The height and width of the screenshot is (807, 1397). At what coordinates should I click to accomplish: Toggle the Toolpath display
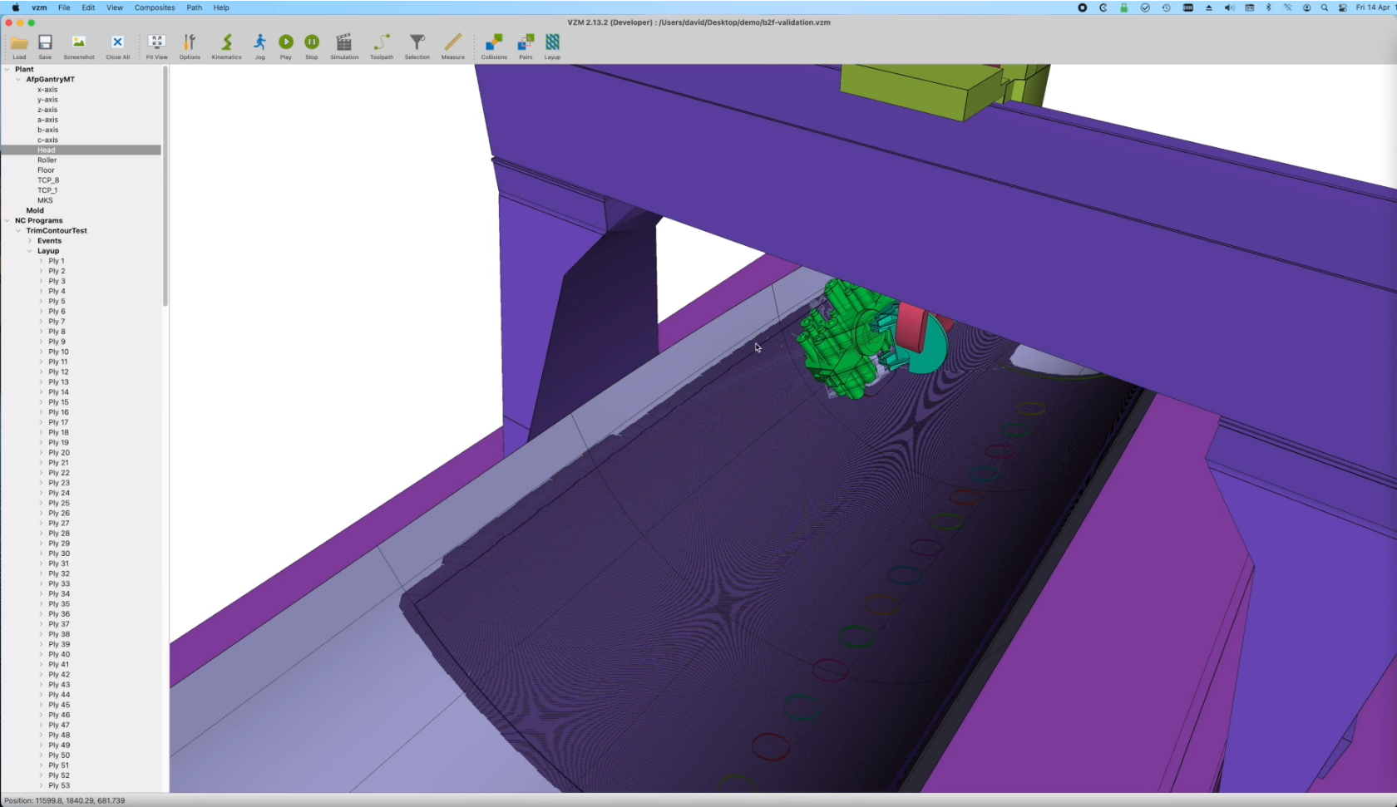[382, 43]
